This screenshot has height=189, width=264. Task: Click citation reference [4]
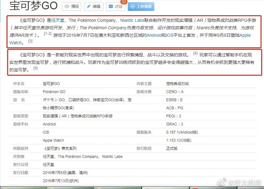[195, 53]
